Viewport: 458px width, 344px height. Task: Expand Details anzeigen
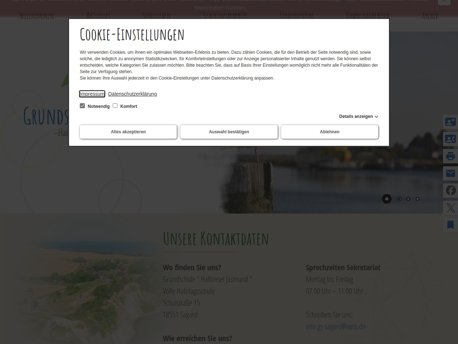[359, 116]
